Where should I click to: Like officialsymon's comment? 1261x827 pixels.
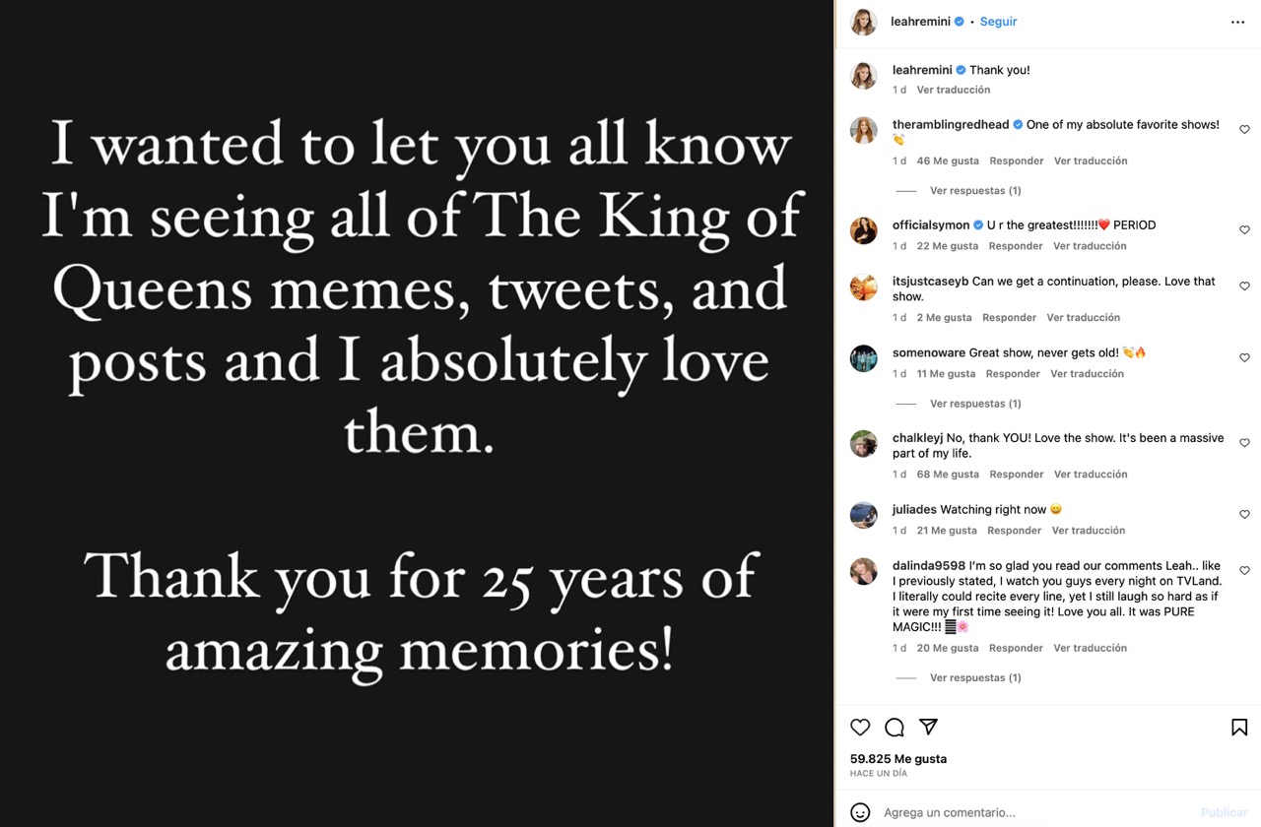pyautogui.click(x=1244, y=230)
